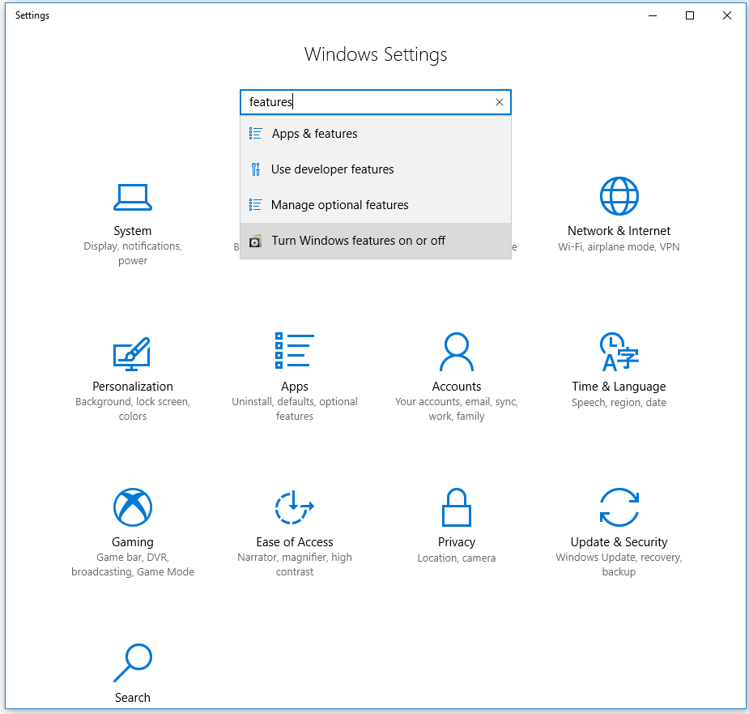Open Update & Security refresh arrows icon

click(619, 507)
